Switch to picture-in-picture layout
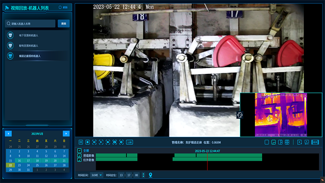Viewport: 325px width, 183px height. pyautogui.click(x=273, y=142)
